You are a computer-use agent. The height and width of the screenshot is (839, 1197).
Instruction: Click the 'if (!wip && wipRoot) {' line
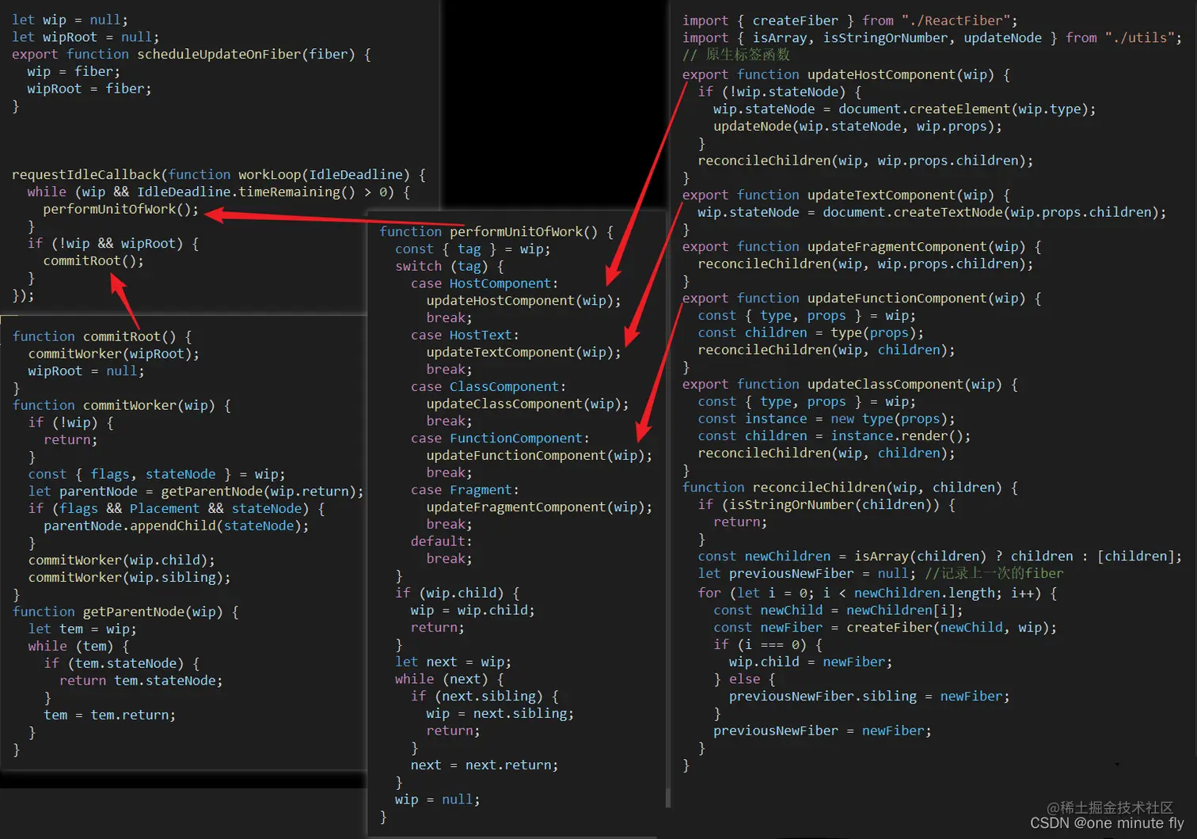(x=113, y=244)
